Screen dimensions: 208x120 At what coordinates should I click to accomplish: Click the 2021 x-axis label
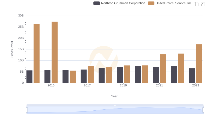(x=159, y=85)
